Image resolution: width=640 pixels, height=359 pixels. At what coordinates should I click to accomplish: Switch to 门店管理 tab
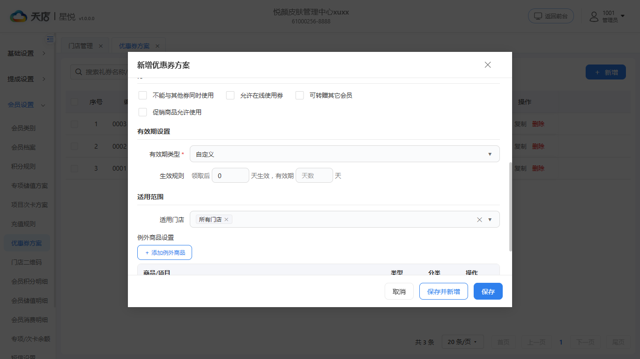(81, 46)
